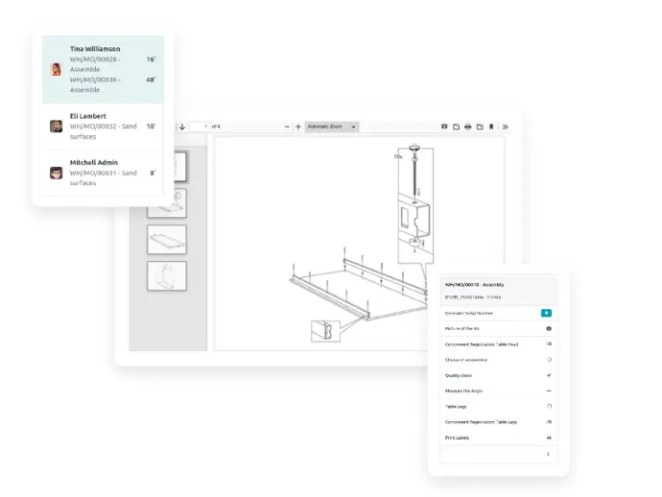Select the second page thumbnail in sidebar

166,202
